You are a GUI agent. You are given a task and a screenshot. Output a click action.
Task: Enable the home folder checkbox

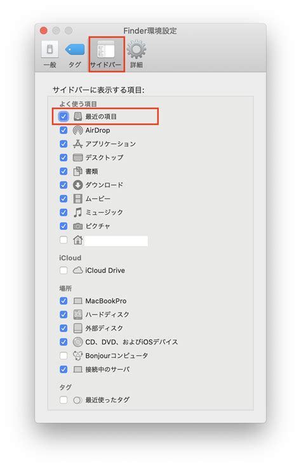(x=64, y=240)
